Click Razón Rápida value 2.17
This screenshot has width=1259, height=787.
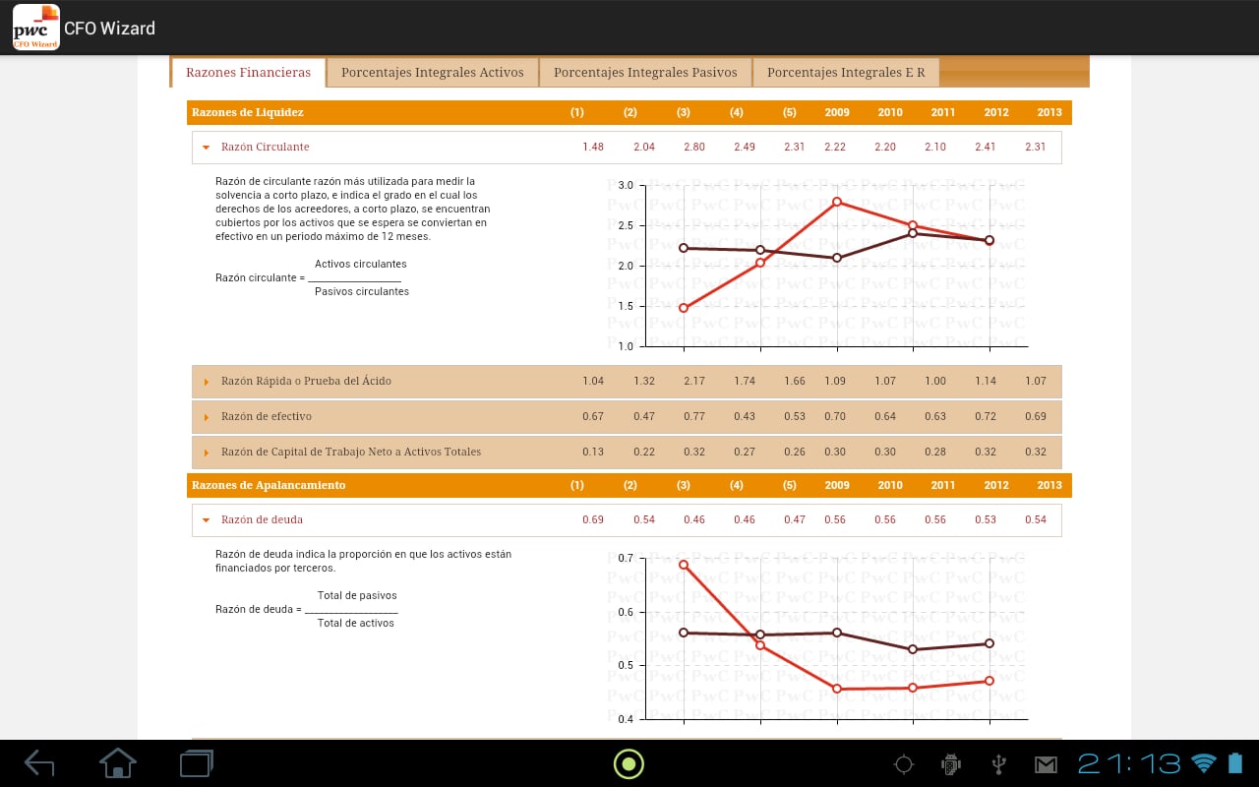click(694, 381)
